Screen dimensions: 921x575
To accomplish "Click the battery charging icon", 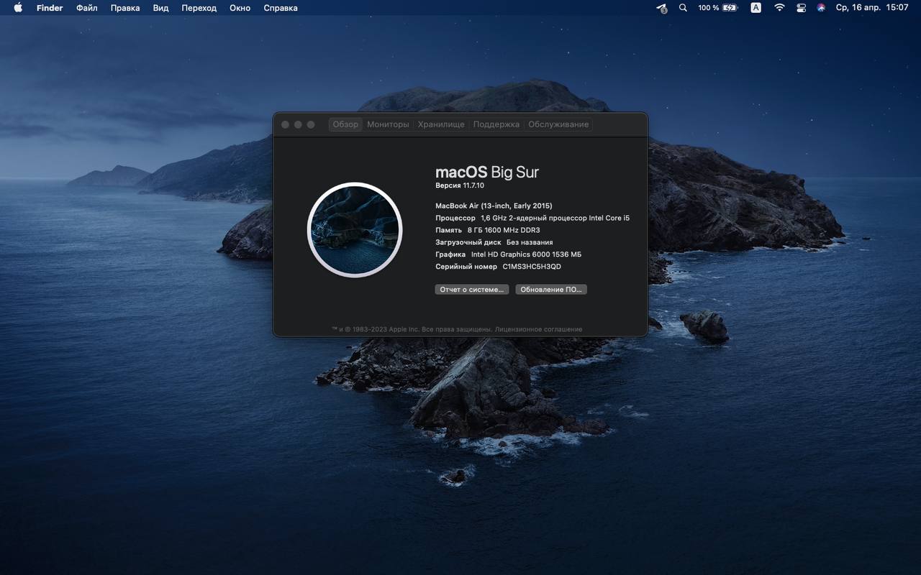I will click(x=730, y=8).
